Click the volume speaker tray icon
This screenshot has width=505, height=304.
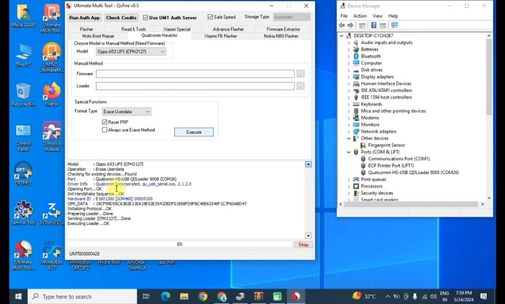434,296
